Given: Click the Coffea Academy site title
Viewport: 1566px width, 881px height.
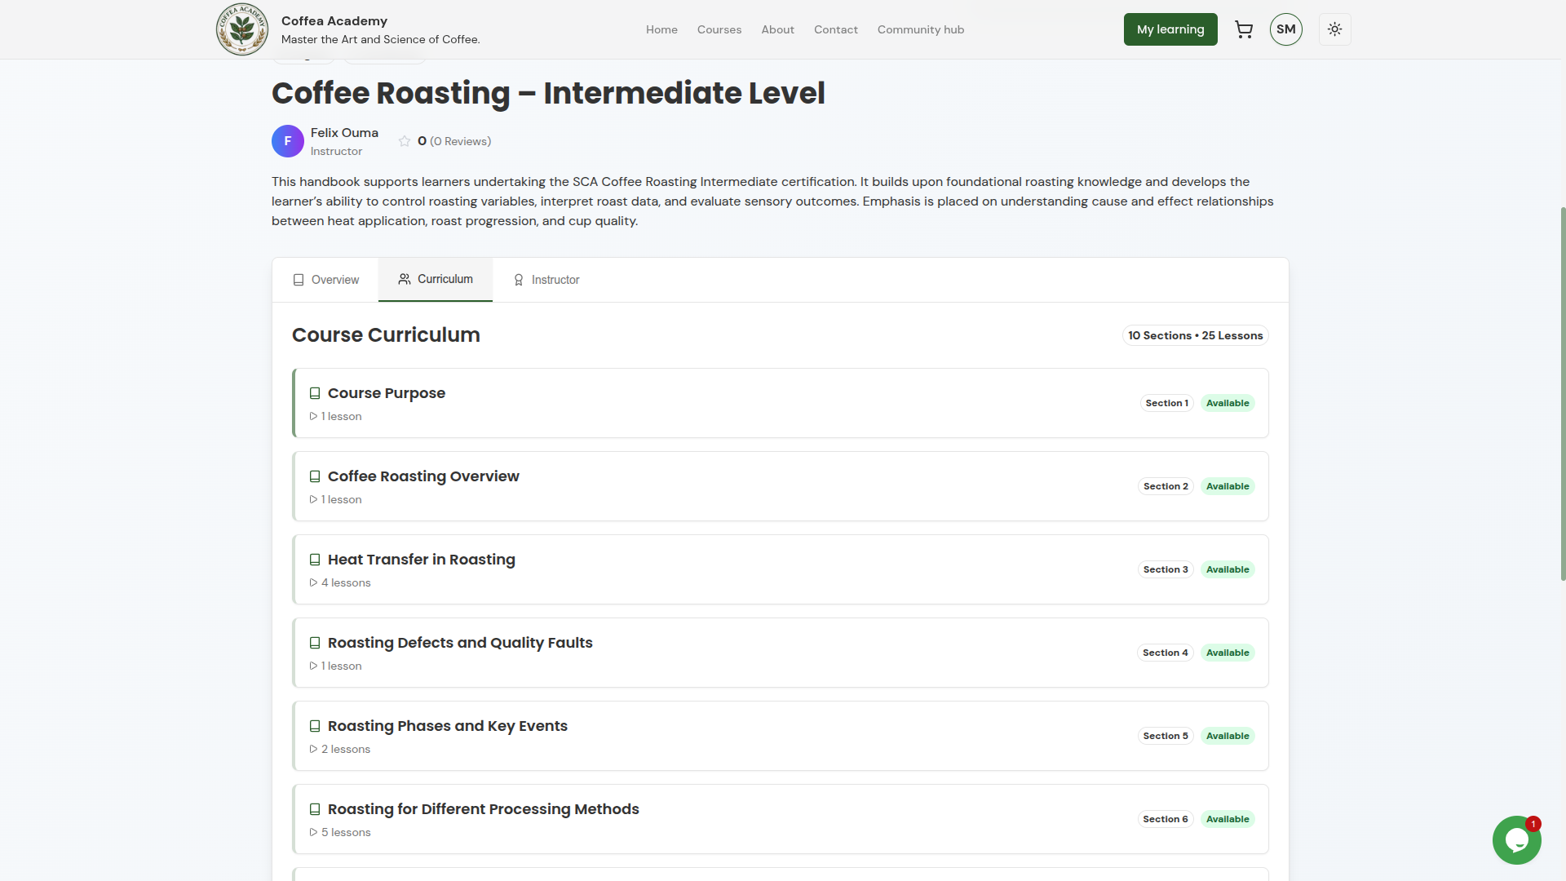Looking at the screenshot, I should pos(334,20).
